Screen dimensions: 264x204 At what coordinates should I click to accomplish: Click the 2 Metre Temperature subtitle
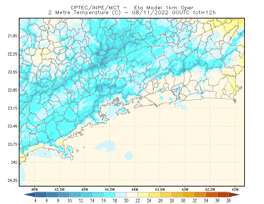(79, 13)
